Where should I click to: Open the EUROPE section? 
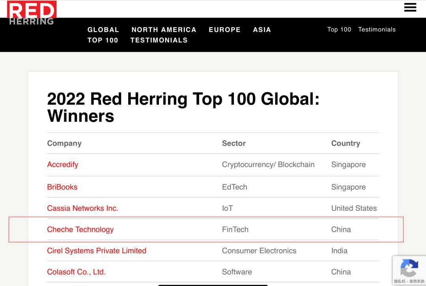click(225, 30)
